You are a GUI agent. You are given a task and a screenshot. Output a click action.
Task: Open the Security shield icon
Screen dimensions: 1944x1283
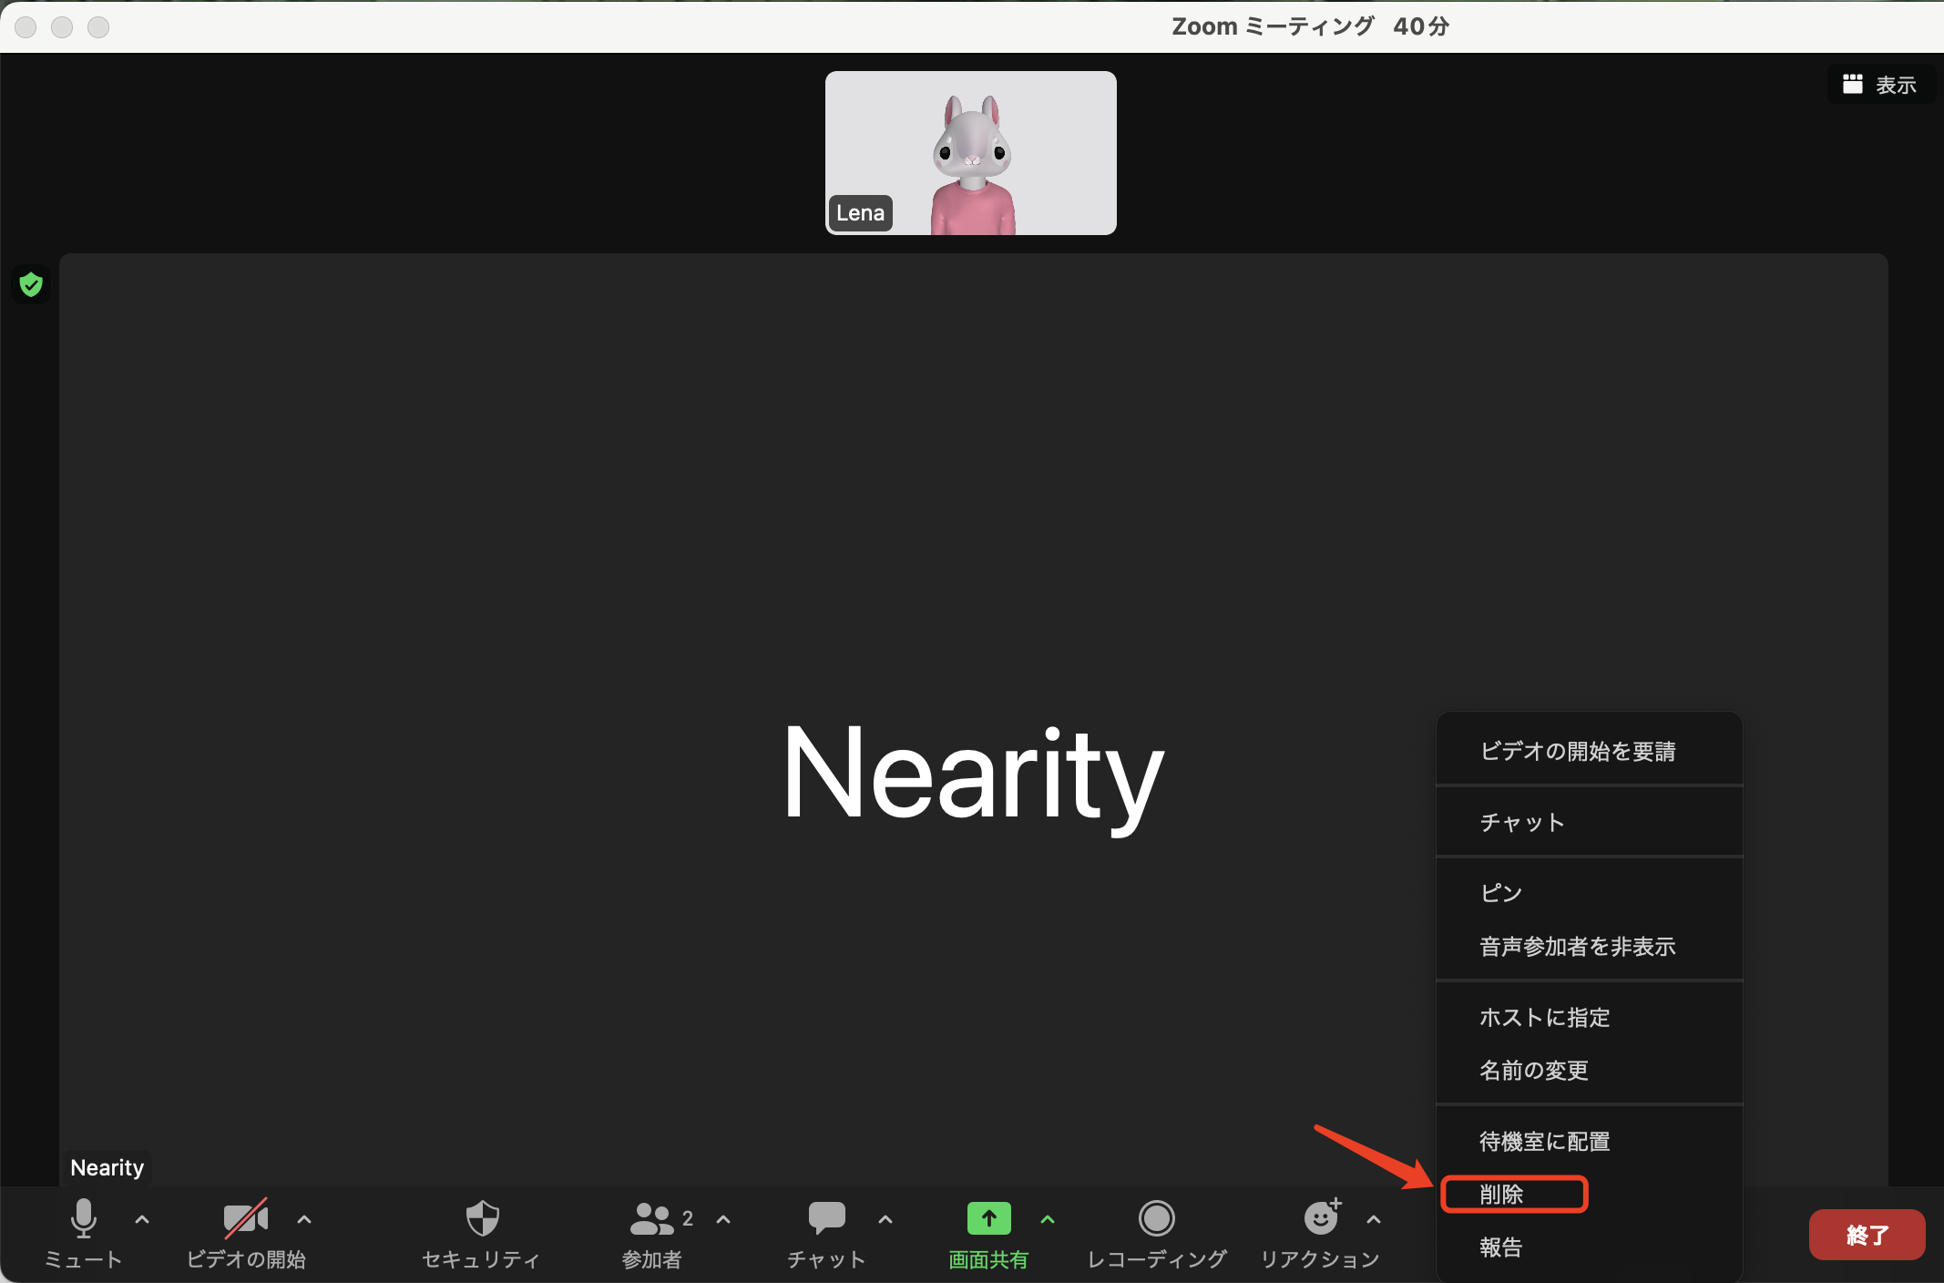(x=482, y=1218)
